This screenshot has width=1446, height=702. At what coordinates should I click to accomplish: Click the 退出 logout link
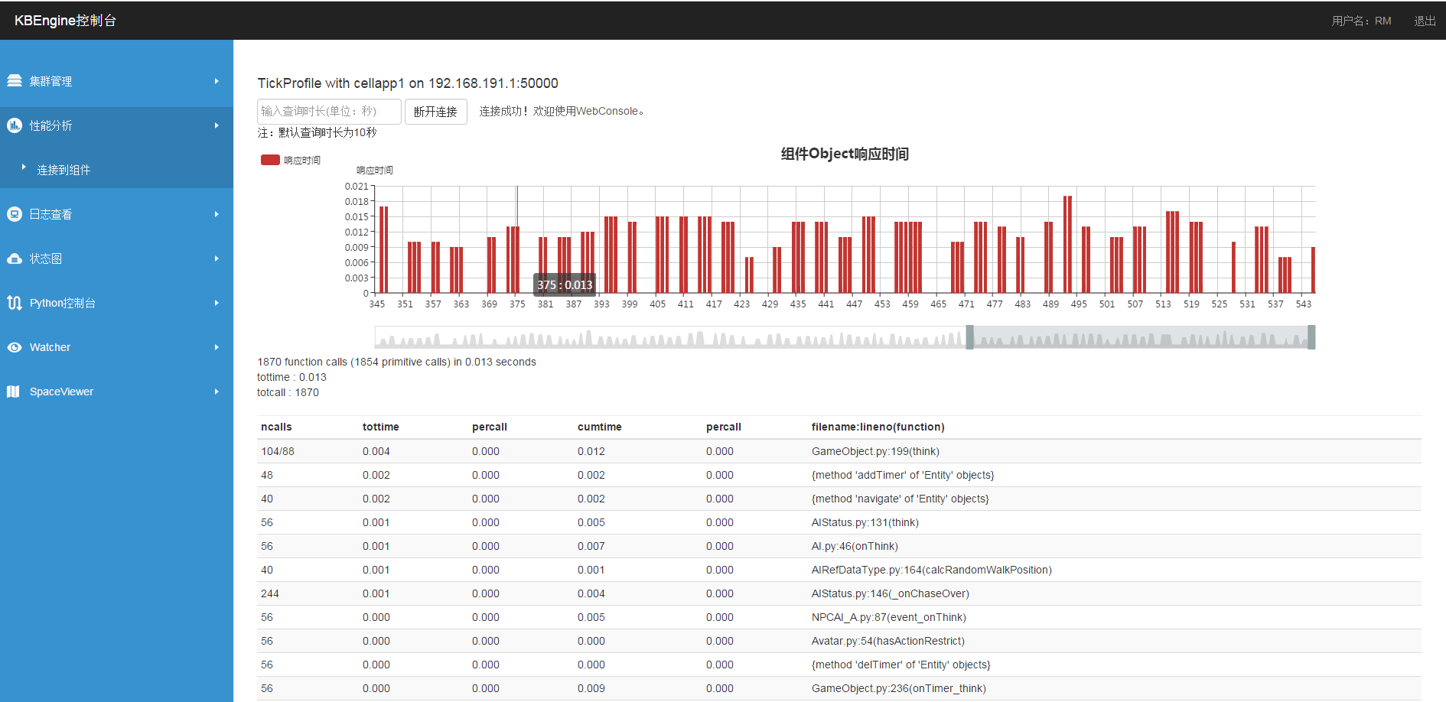point(1424,21)
